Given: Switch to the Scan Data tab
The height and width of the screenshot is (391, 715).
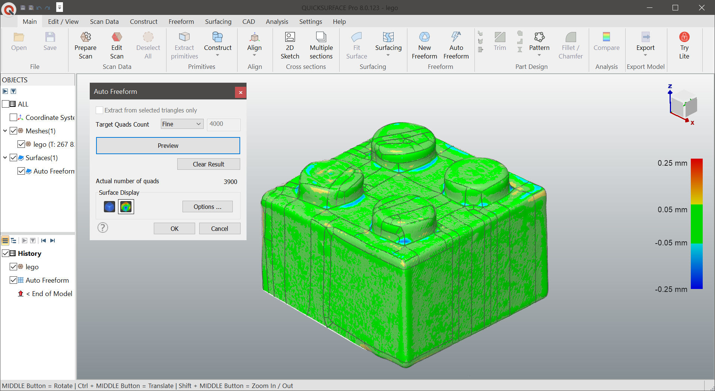Looking at the screenshot, I should [104, 22].
